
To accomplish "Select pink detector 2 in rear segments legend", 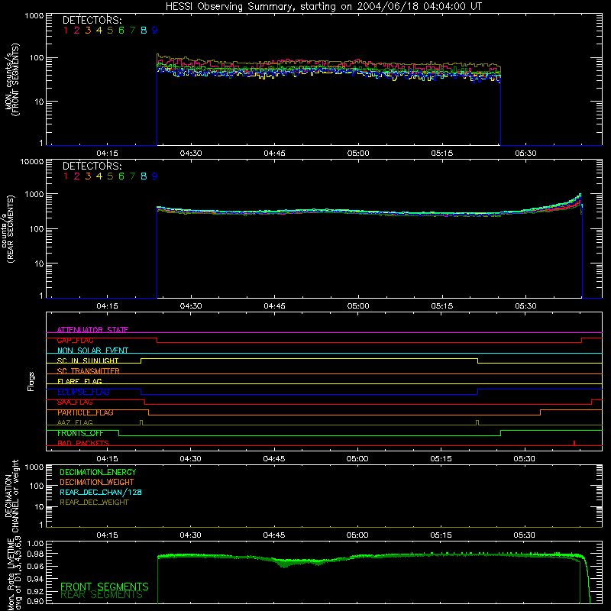I will pos(77,176).
